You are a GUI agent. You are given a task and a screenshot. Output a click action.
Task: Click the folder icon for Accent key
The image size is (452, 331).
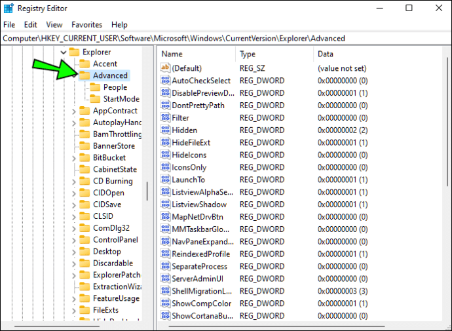click(x=85, y=64)
